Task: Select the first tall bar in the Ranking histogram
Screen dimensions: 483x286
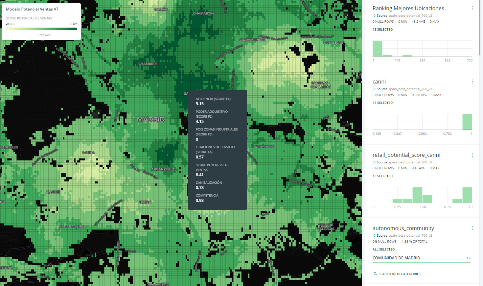Action: coord(377,49)
